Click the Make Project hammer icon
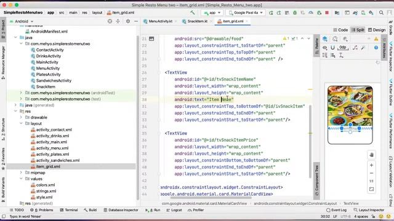The width and height of the screenshot is (394, 221). coord(193,12)
